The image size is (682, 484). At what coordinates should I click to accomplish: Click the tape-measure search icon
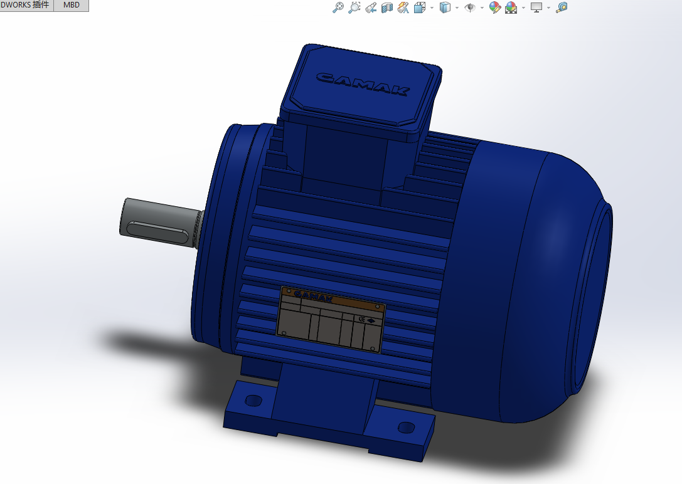click(x=562, y=8)
